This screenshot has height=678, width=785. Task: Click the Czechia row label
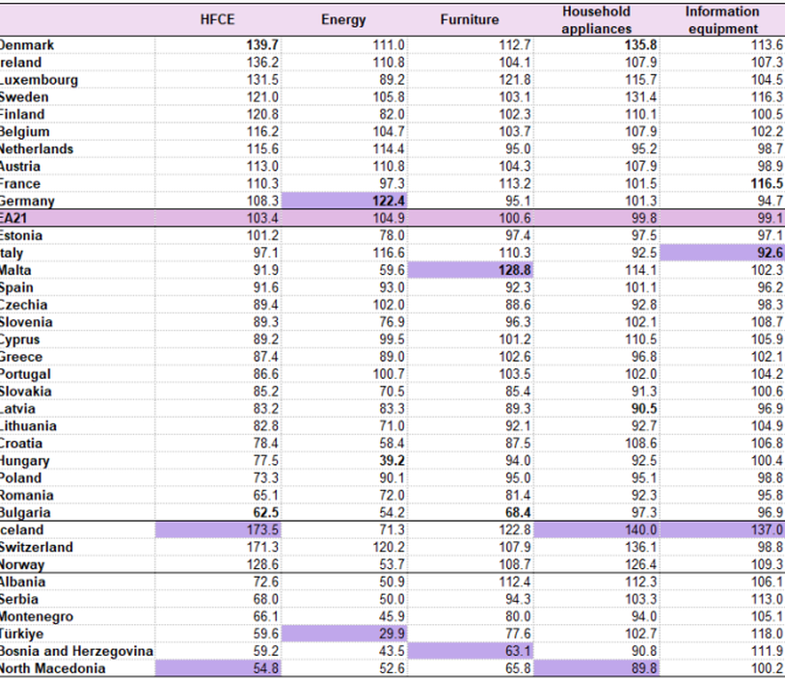23,305
